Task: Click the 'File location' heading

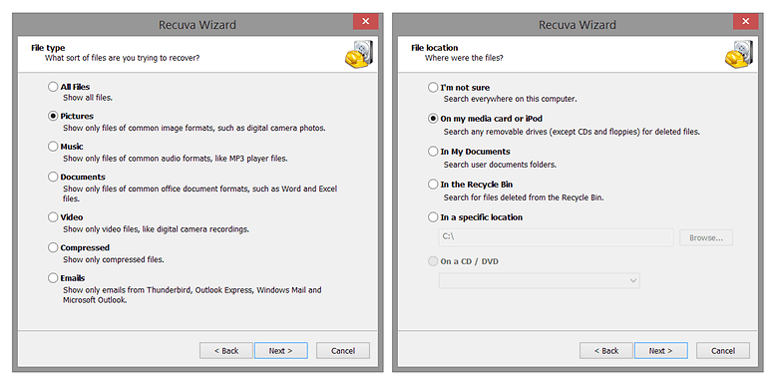Action: point(434,48)
